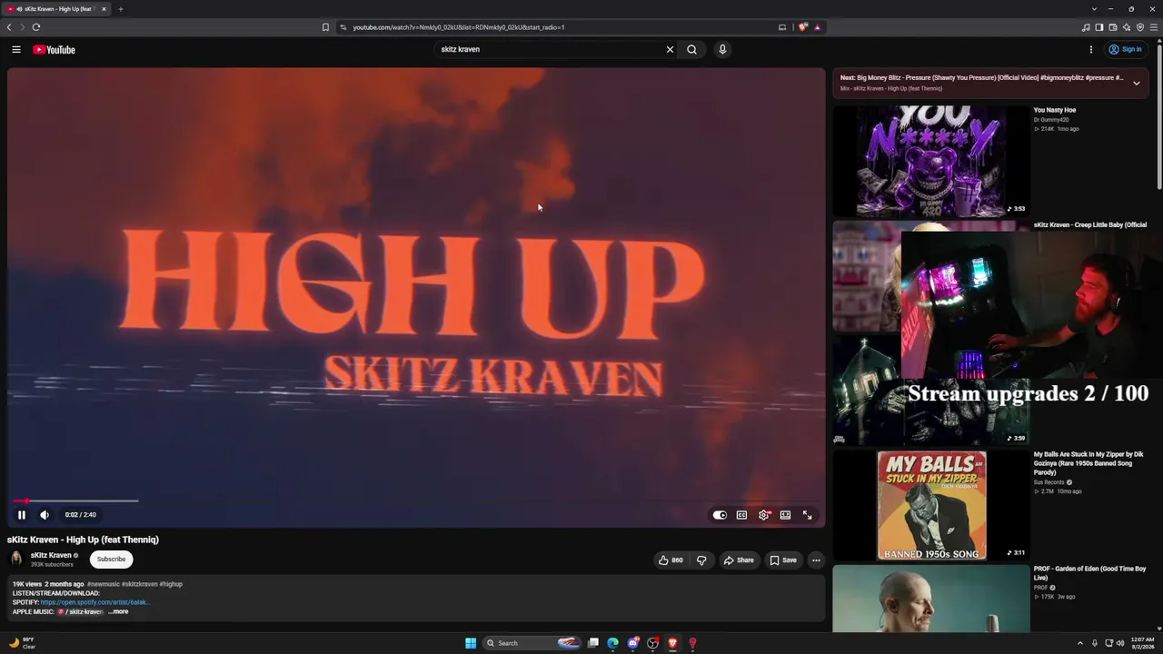This screenshot has height=654, width=1163.
Task: Open the Edge browser from taskbar
Action: click(x=613, y=643)
